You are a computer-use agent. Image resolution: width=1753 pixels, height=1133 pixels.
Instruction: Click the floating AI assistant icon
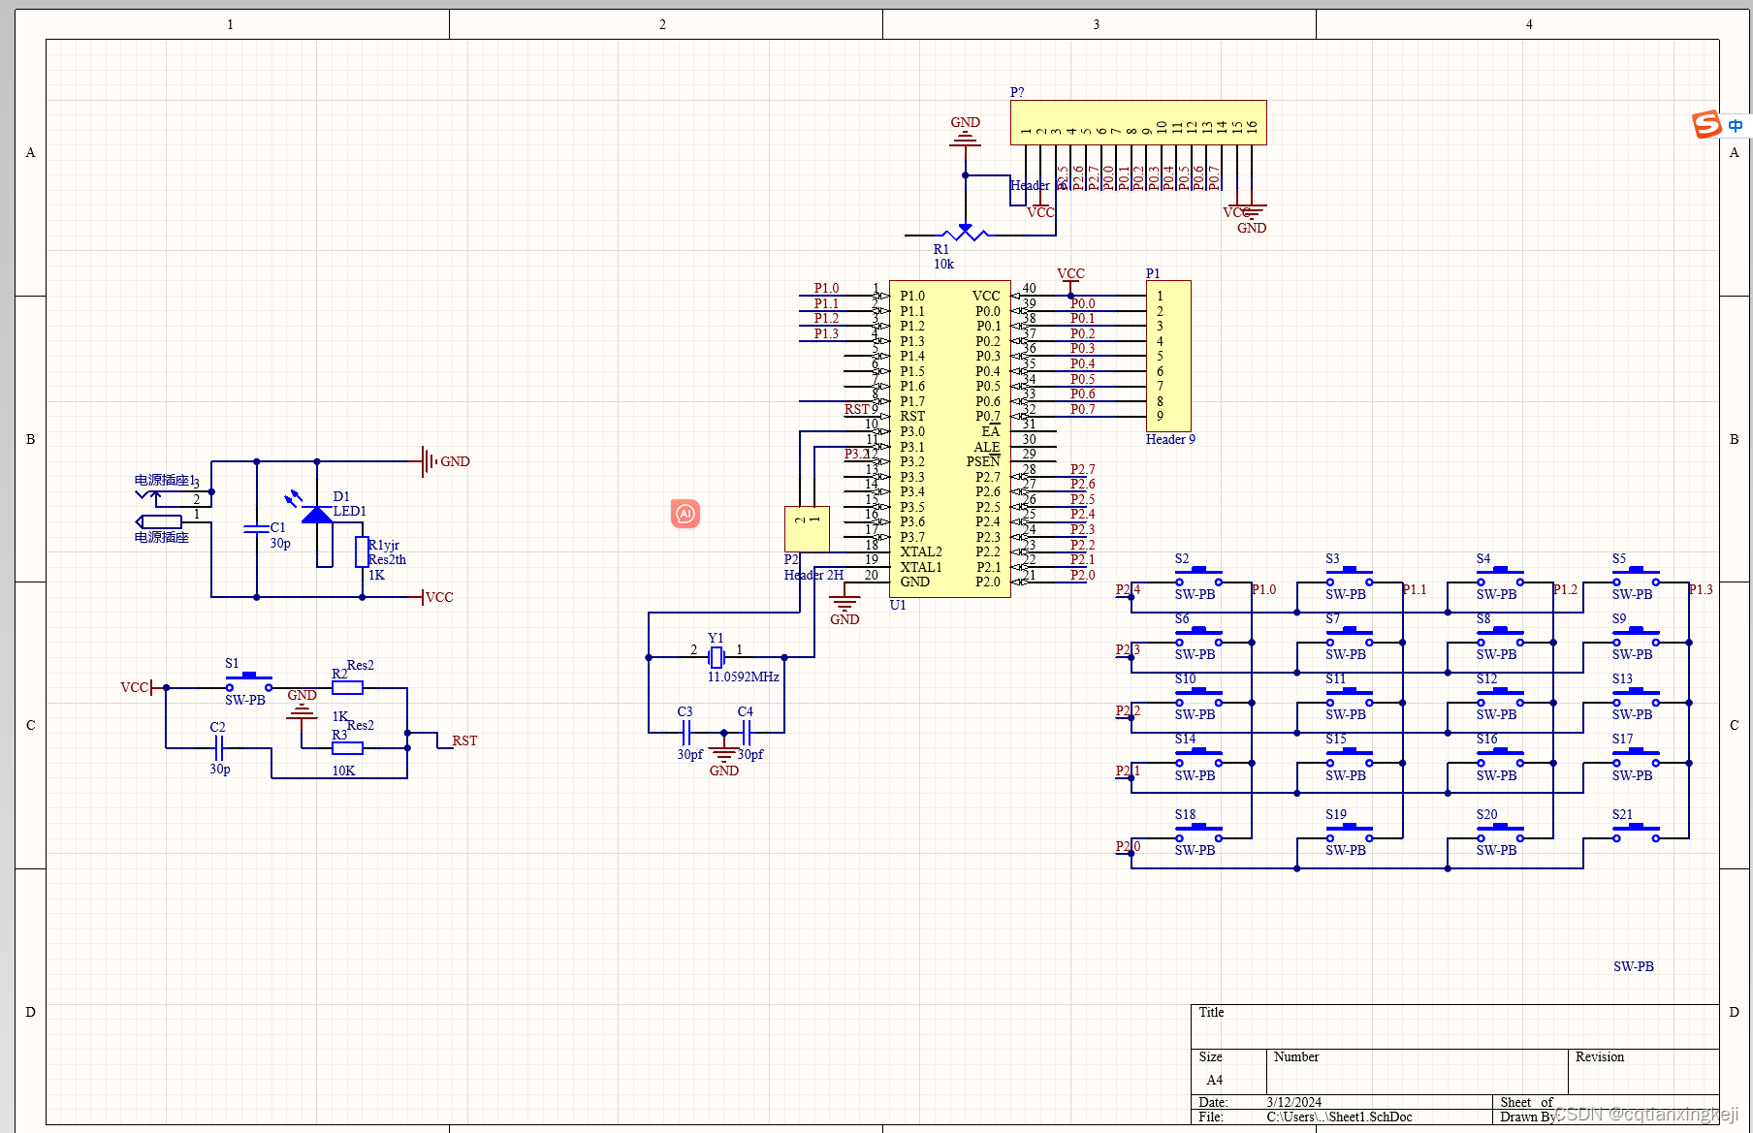pyautogui.click(x=685, y=514)
